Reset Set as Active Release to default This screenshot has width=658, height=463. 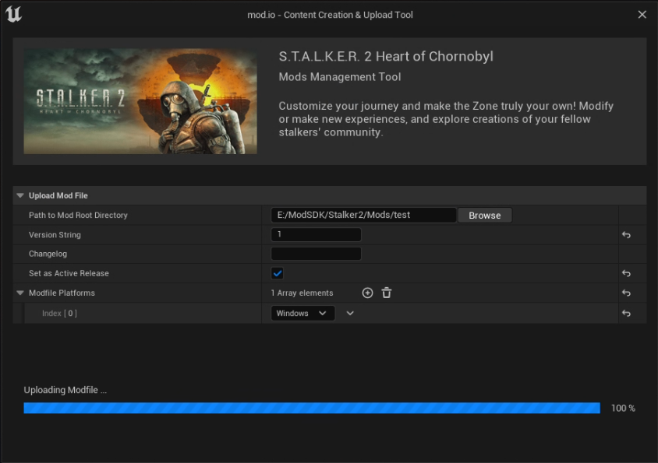tap(625, 274)
